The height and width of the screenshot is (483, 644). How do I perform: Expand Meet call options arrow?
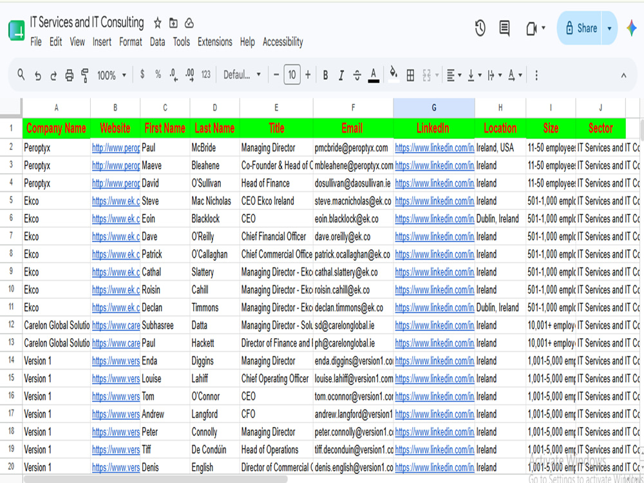(x=544, y=28)
